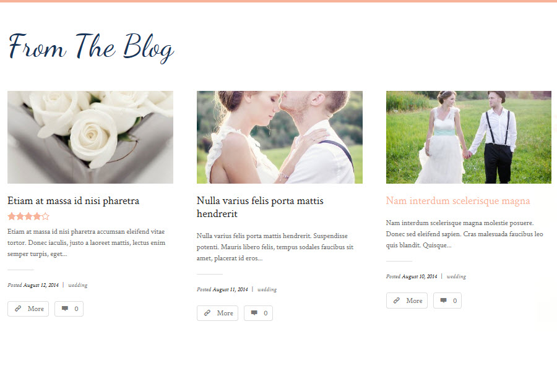Click the wedding category of August 10 post

[x=457, y=276]
